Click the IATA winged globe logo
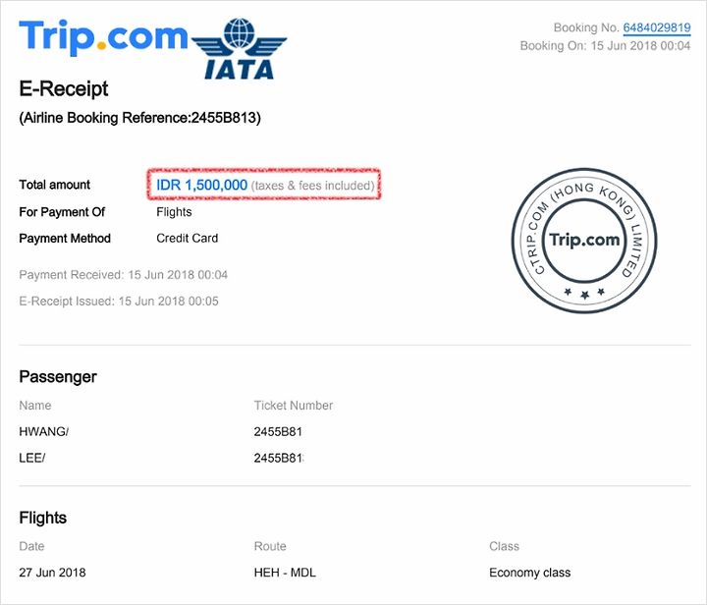This screenshot has width=707, height=605. (x=239, y=49)
